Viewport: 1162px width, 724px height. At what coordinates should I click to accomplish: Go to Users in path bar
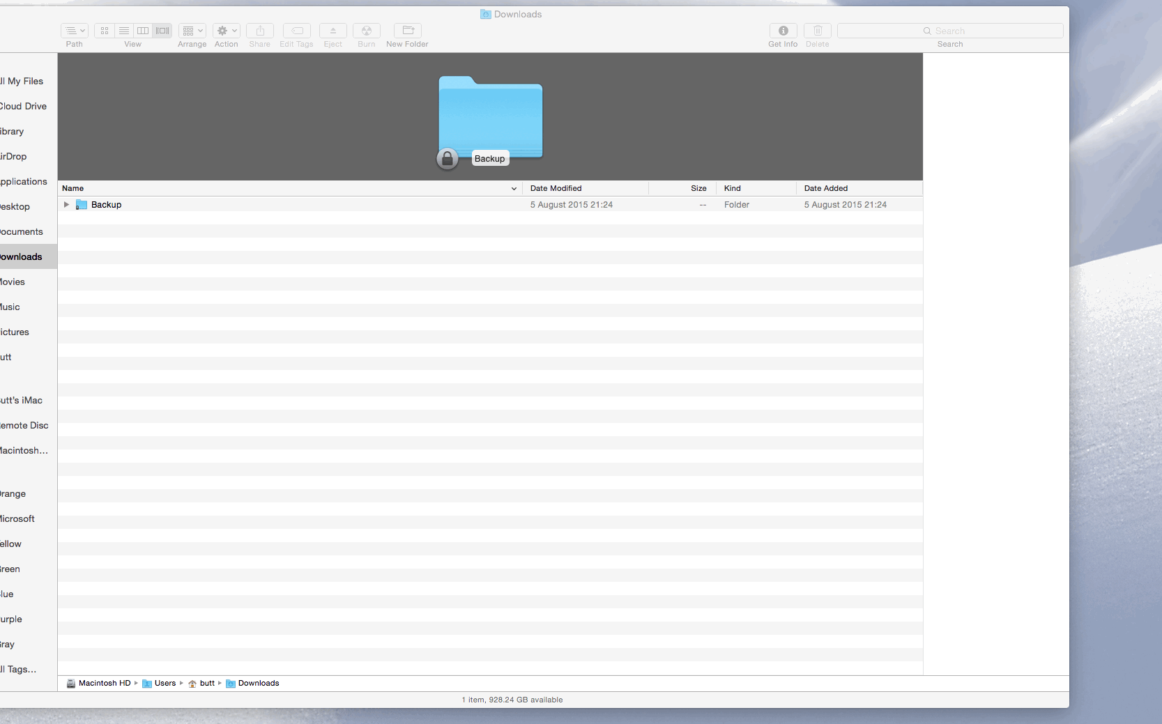coord(159,684)
